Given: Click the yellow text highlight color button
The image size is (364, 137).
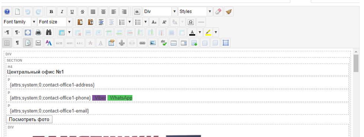Looking at the screenshot, I should (208, 32).
